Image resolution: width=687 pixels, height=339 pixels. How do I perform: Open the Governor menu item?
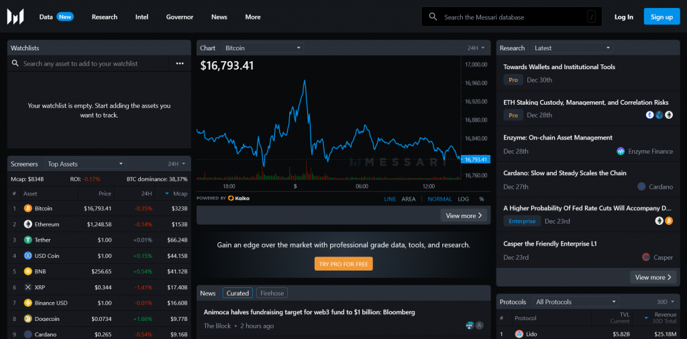179,17
